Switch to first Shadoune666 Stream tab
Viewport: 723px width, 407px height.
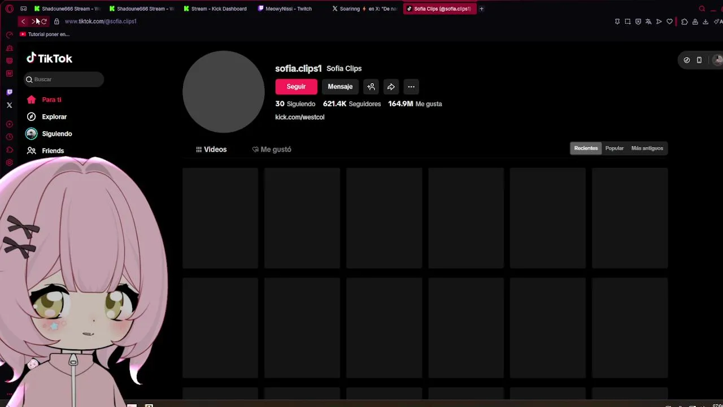67,8
